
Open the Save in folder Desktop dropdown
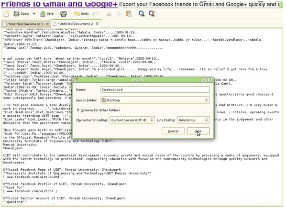pyautogui.click(x=155, y=100)
